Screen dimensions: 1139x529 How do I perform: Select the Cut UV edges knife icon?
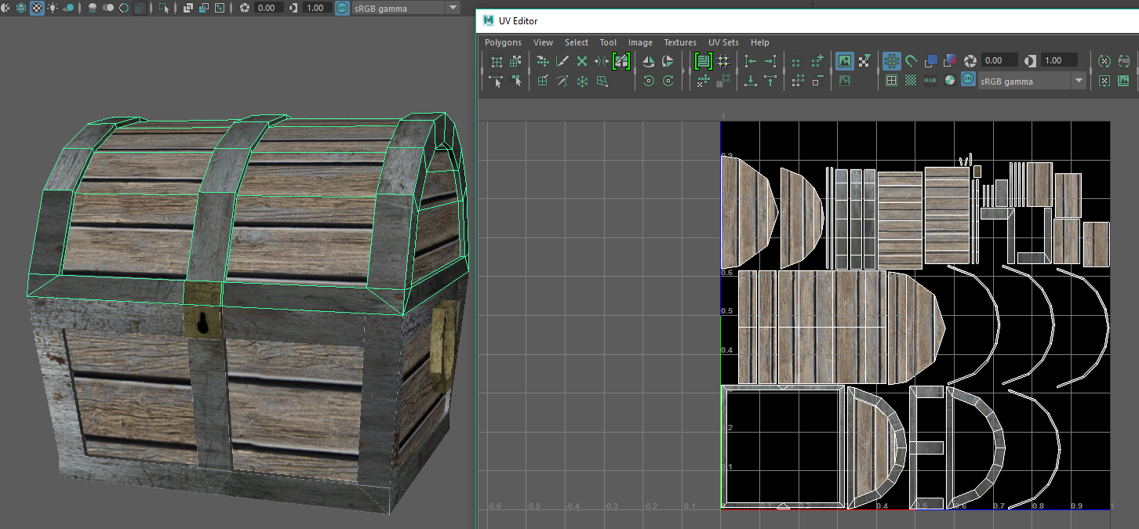tap(562, 61)
